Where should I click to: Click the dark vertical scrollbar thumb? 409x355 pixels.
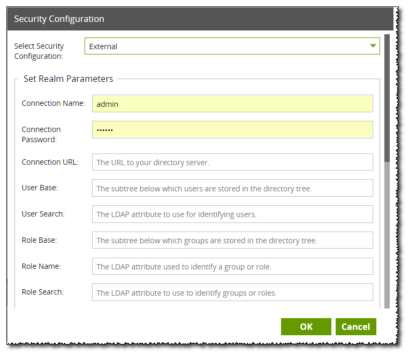tap(387, 98)
